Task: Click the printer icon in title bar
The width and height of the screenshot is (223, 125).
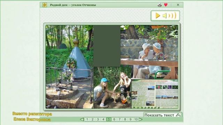Action: pos(160,5)
